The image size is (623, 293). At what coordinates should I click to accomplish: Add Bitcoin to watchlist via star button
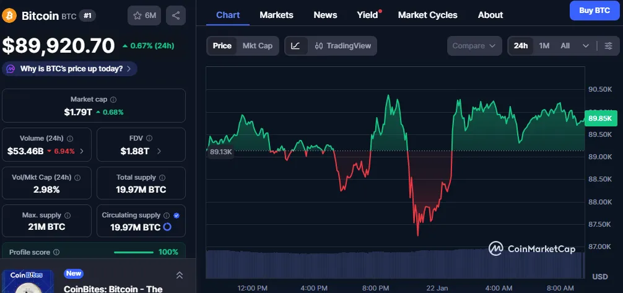[144, 16]
